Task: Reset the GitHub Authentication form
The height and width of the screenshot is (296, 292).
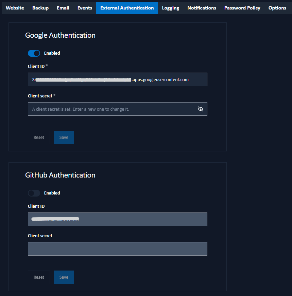Action: tap(39, 277)
